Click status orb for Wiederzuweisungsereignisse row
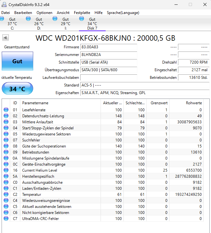This screenshot has height=233, width=211. tap(6, 201)
